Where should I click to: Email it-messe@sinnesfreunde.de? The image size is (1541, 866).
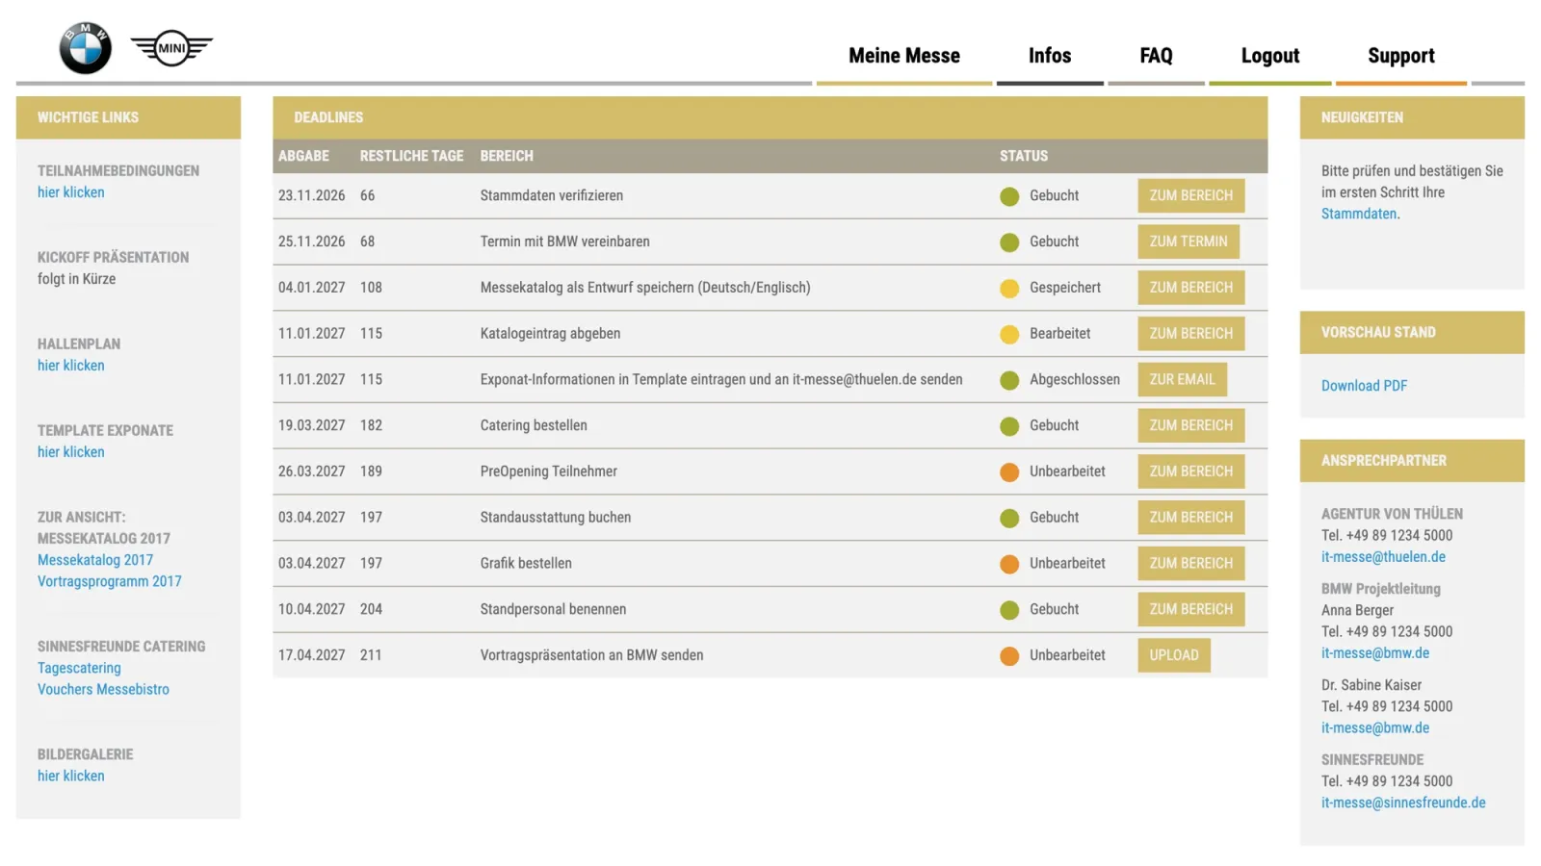tap(1403, 802)
